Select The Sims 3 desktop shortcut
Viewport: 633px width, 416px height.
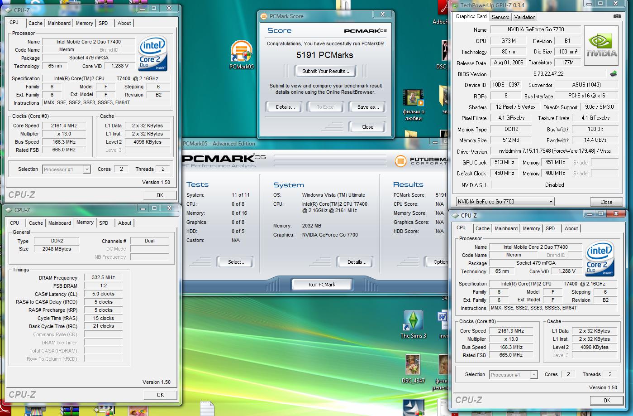[x=413, y=324]
